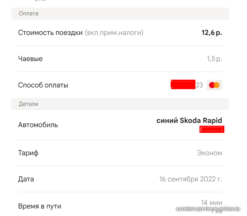Select the синий Skoda Rapid text
This screenshot has width=247, height=216.
tap(189, 121)
